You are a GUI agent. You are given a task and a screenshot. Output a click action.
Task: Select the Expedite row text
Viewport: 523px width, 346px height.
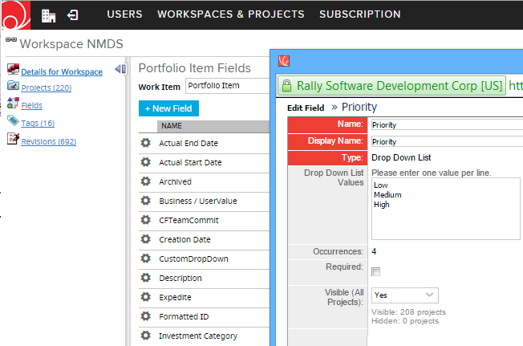point(175,297)
